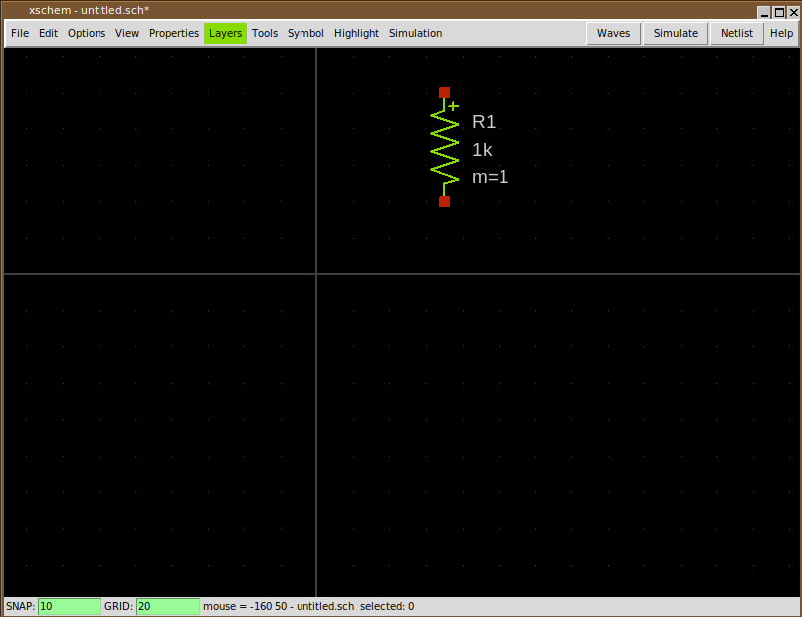
Task: Open the Properties menu
Action: 174,33
